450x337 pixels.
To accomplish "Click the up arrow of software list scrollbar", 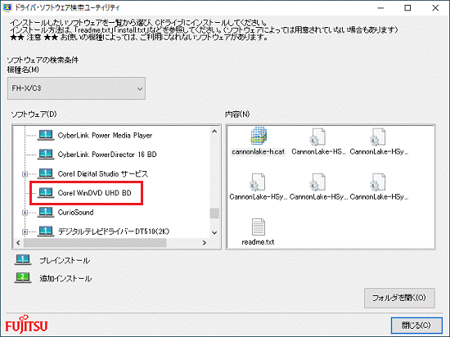I will [214, 132].
